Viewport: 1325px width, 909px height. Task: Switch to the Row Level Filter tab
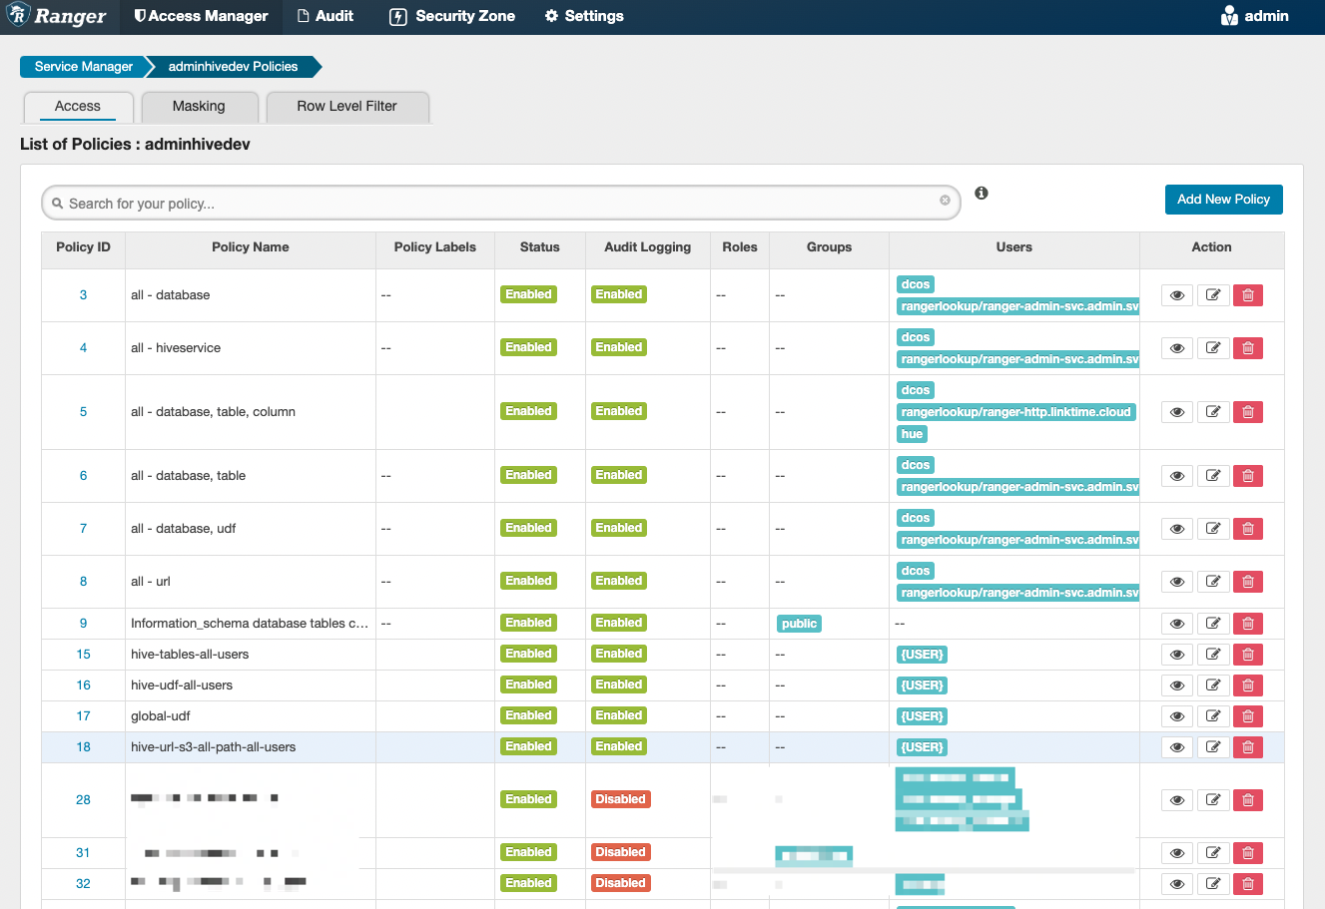346,107
